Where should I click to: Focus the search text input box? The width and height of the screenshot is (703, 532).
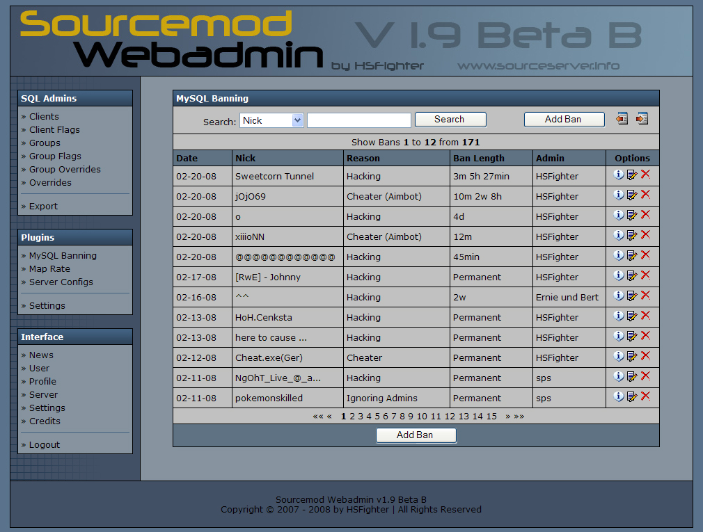[359, 120]
